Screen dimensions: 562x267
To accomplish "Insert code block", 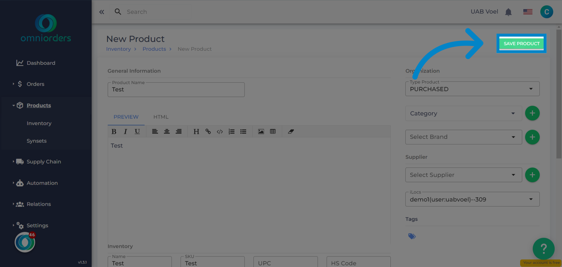I will pyautogui.click(x=220, y=131).
